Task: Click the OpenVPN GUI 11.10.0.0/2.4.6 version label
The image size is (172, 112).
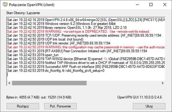Action: pyautogui.click(x=139, y=97)
